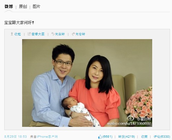Switch to the 微博 tab

(x=9, y=7)
